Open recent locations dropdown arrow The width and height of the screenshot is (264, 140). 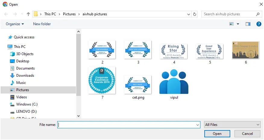point(22,14)
